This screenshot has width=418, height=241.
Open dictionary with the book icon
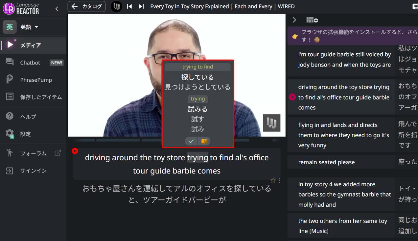204,141
